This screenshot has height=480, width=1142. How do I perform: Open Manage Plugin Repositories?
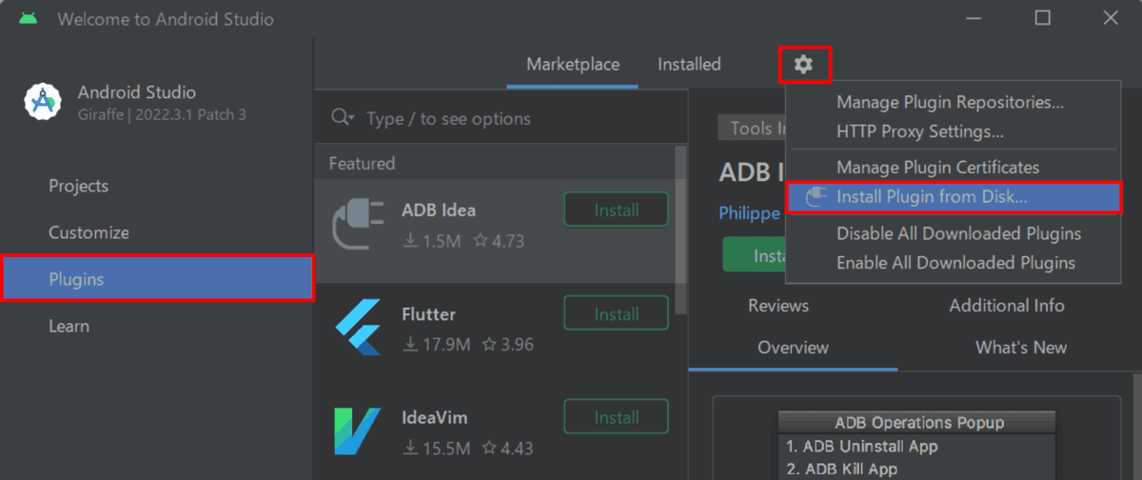(x=949, y=102)
